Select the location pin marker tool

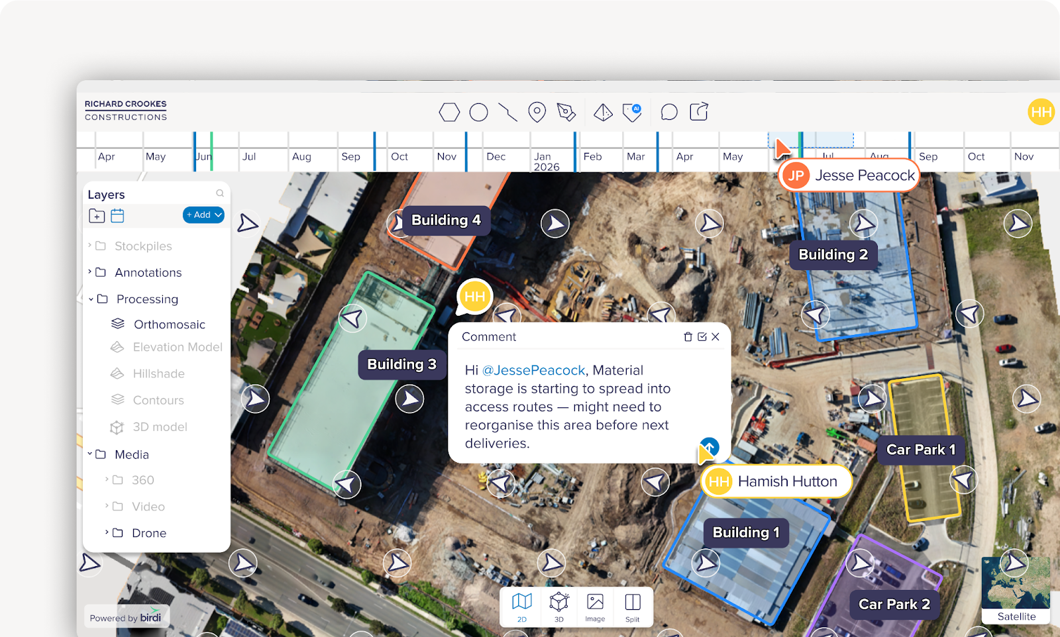pos(537,113)
